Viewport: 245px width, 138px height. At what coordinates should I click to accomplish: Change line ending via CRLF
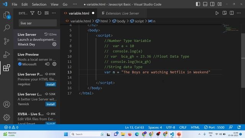pos(183,127)
